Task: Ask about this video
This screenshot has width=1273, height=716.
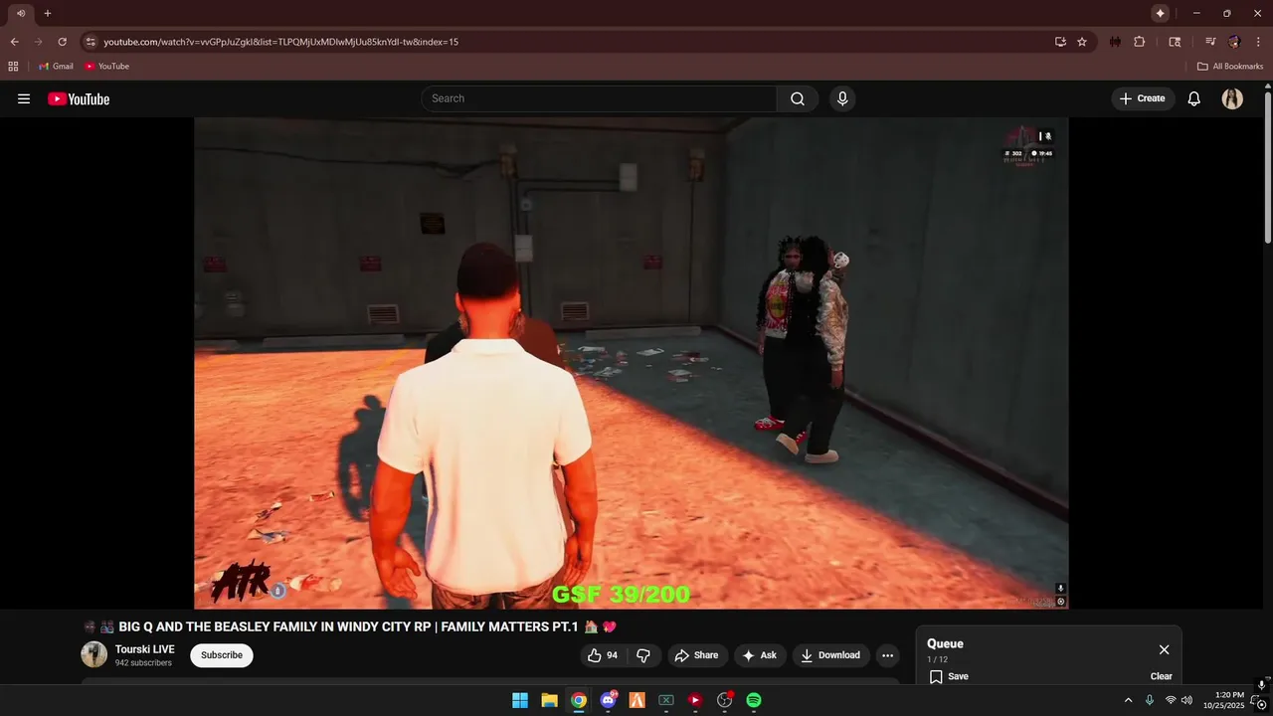Action: point(760,655)
